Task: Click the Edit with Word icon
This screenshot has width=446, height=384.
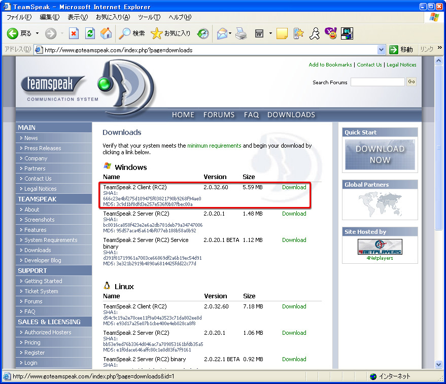Action: tap(259, 34)
